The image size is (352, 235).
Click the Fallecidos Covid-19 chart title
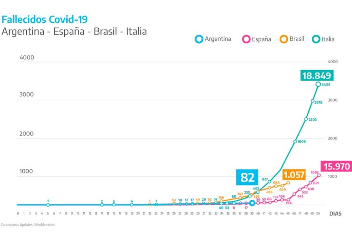tap(45, 19)
